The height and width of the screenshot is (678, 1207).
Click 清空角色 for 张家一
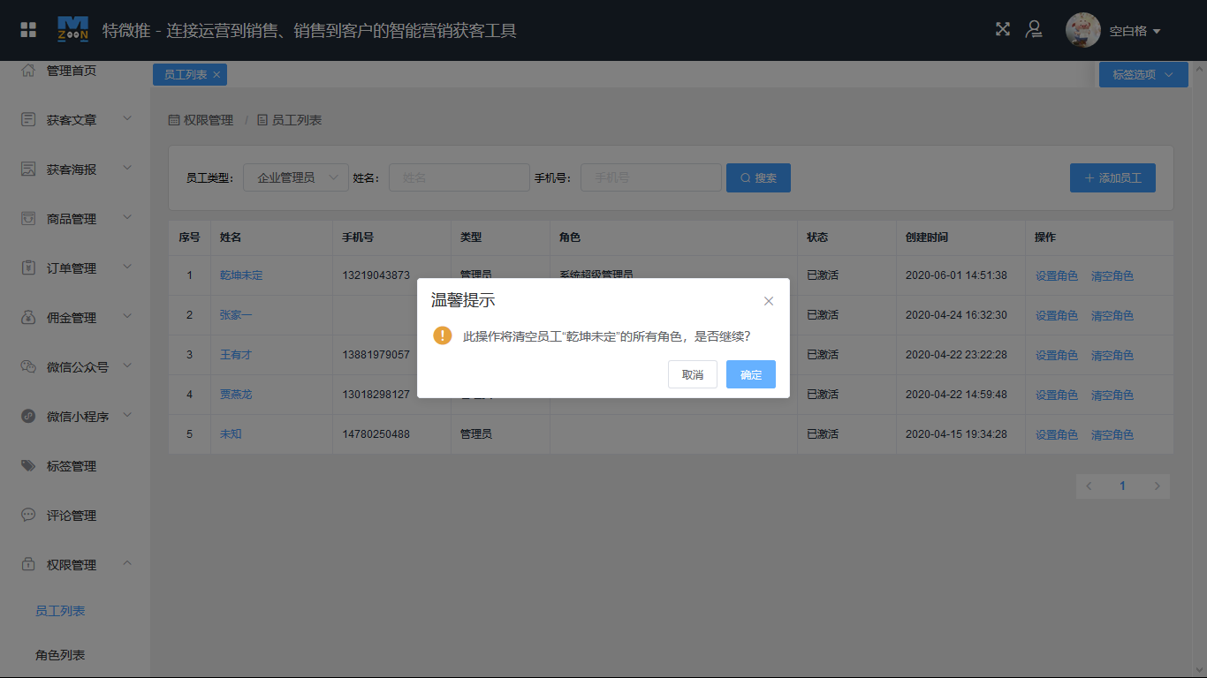click(x=1112, y=315)
